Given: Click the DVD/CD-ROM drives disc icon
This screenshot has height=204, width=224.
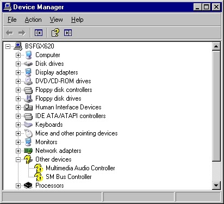Looking at the screenshot, I should [28, 81].
